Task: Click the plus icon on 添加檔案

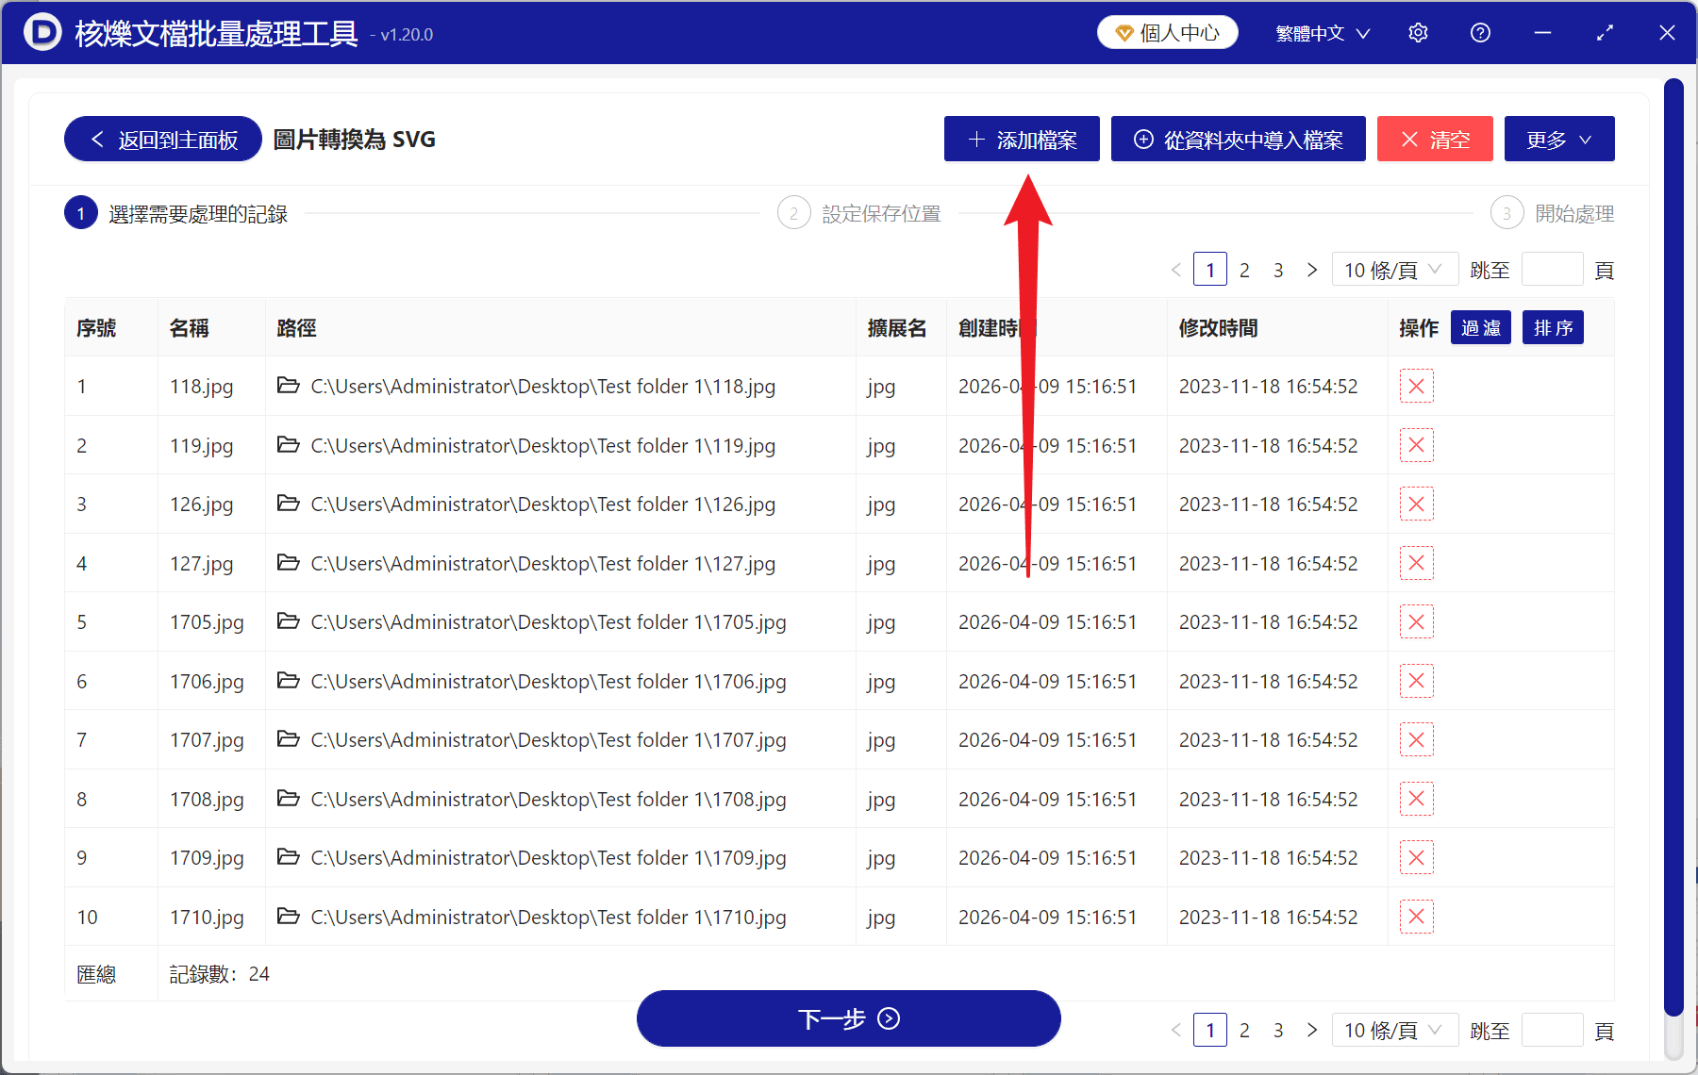Action: click(x=975, y=139)
